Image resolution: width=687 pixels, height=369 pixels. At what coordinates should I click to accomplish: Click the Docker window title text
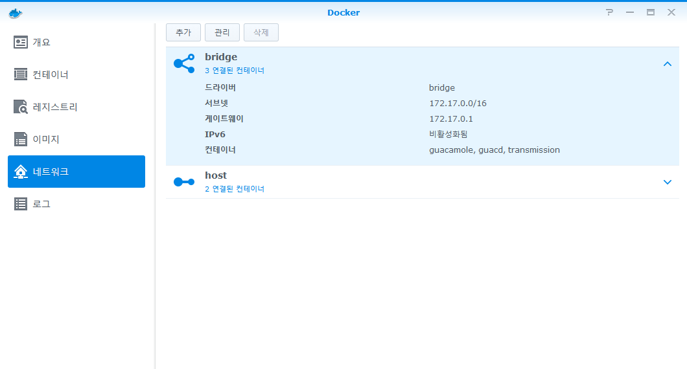[x=343, y=13]
